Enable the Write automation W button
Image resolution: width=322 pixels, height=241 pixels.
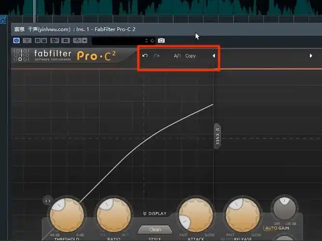pyautogui.click(x=44, y=40)
